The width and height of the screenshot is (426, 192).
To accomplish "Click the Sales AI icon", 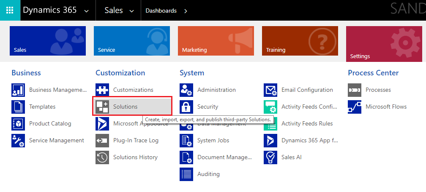I will click(x=270, y=157).
